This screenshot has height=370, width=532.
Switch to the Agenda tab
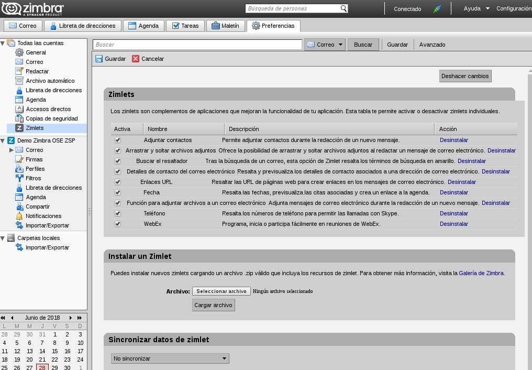tap(143, 26)
